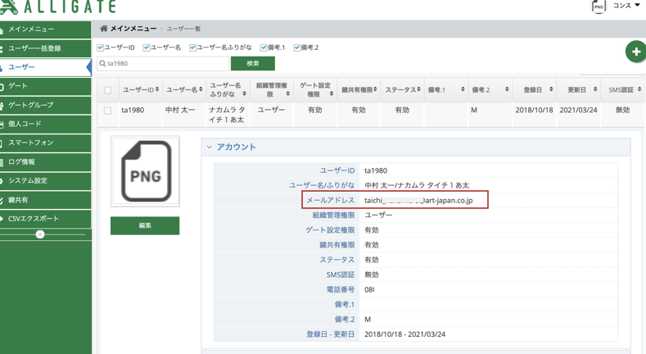Sort by 備考.1 column header
The width and height of the screenshot is (646, 354).
(x=446, y=89)
